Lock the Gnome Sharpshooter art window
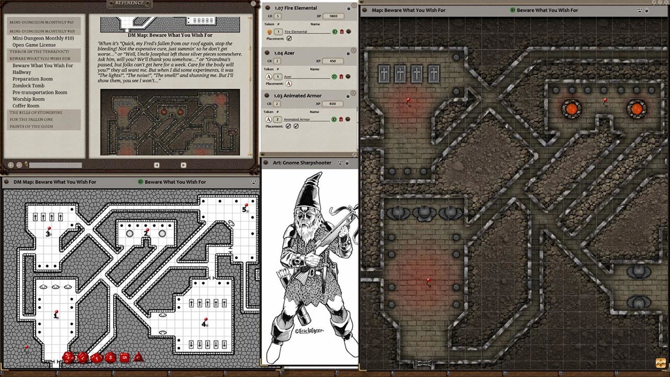The width and height of the screenshot is (670, 377). [347, 163]
